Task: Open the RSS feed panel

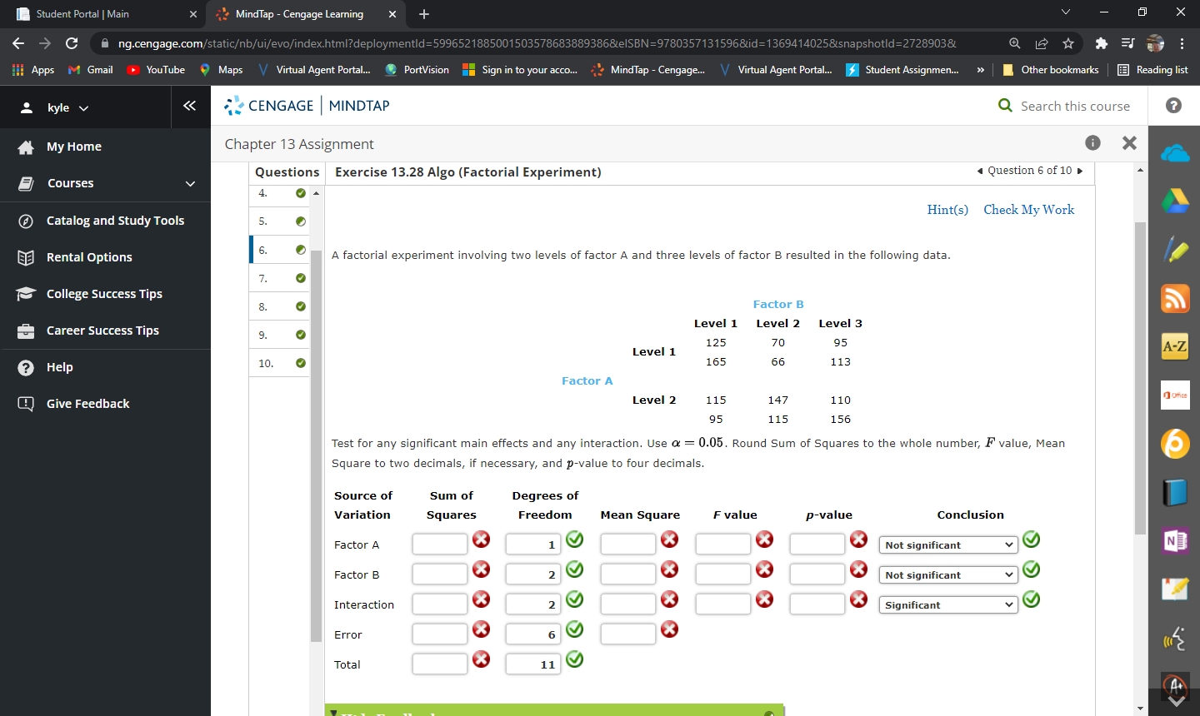Action: [x=1175, y=298]
